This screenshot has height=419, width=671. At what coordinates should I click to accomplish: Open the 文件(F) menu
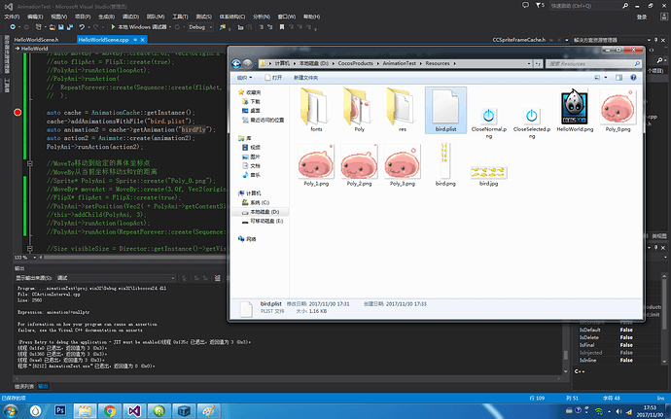[x=12, y=17]
